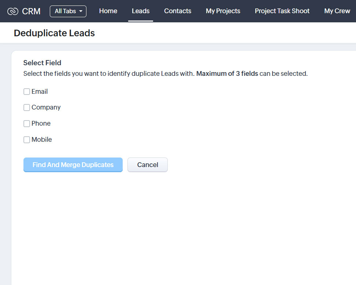The image size is (356, 285).
Task: Click the Select Field section title
Action: (42, 63)
